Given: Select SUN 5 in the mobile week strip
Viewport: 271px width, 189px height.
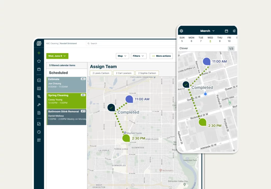Looking at the screenshot, I should click(182, 39).
